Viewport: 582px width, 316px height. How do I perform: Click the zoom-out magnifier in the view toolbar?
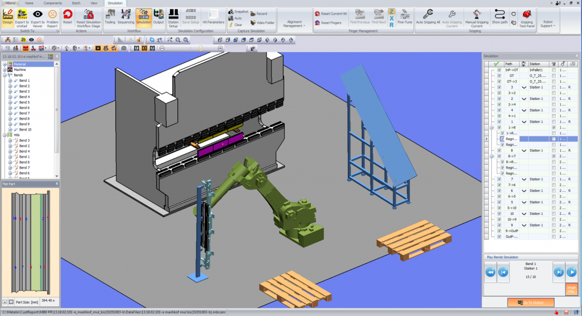coord(178,40)
